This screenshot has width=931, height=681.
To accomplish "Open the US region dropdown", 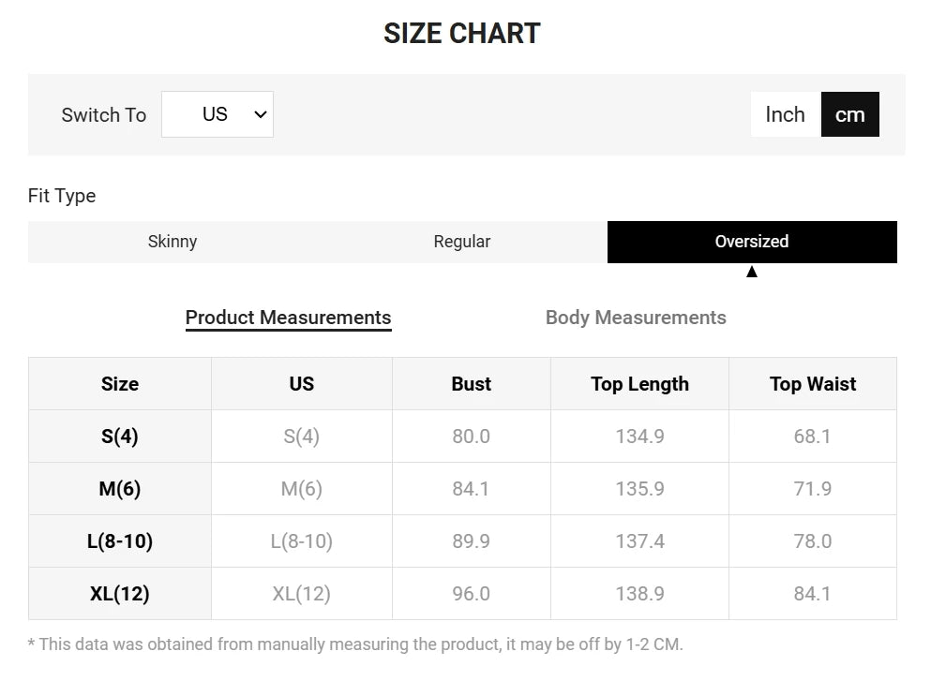I will [x=218, y=114].
